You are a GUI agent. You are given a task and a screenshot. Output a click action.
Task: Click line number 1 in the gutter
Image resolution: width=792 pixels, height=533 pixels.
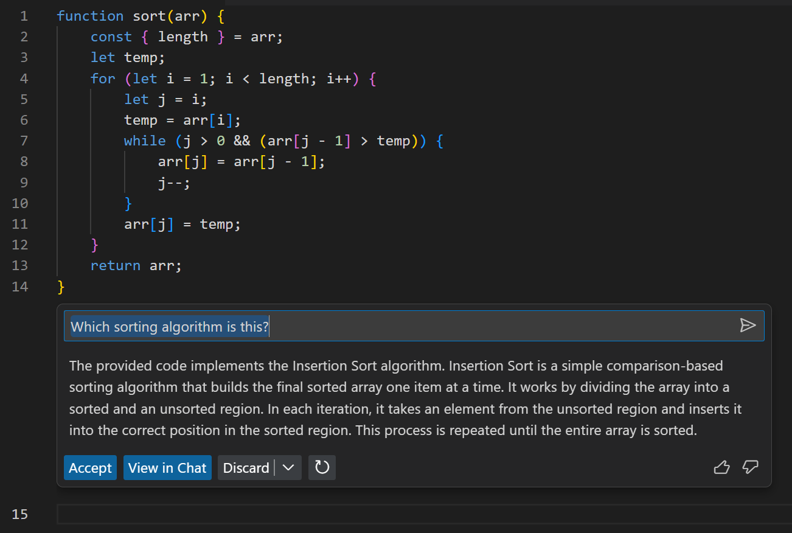(x=24, y=16)
